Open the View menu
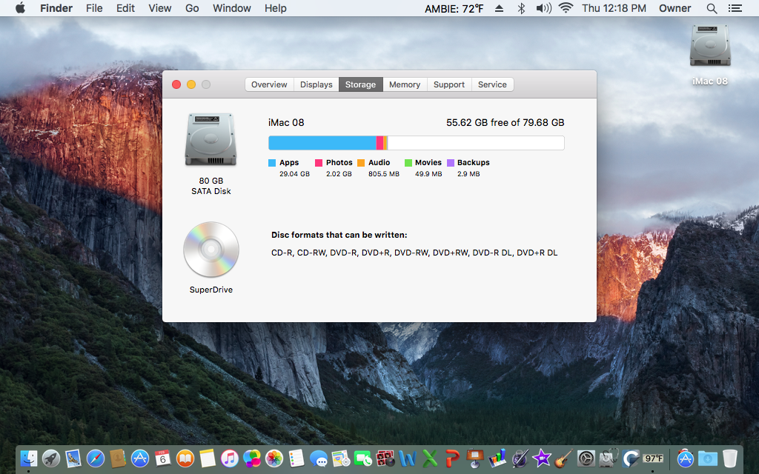This screenshot has width=759, height=474. (x=160, y=8)
